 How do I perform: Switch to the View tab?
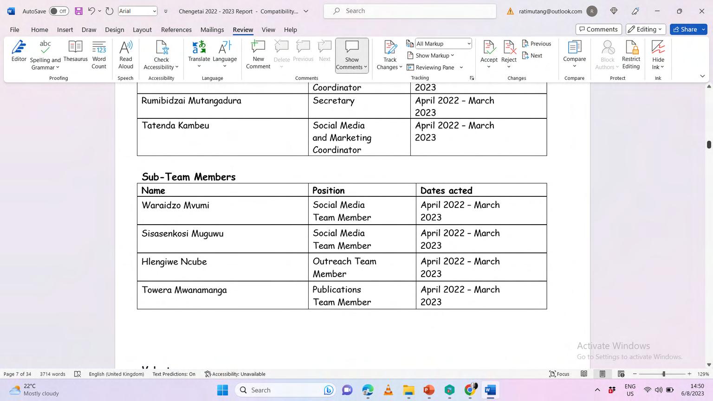(268, 30)
